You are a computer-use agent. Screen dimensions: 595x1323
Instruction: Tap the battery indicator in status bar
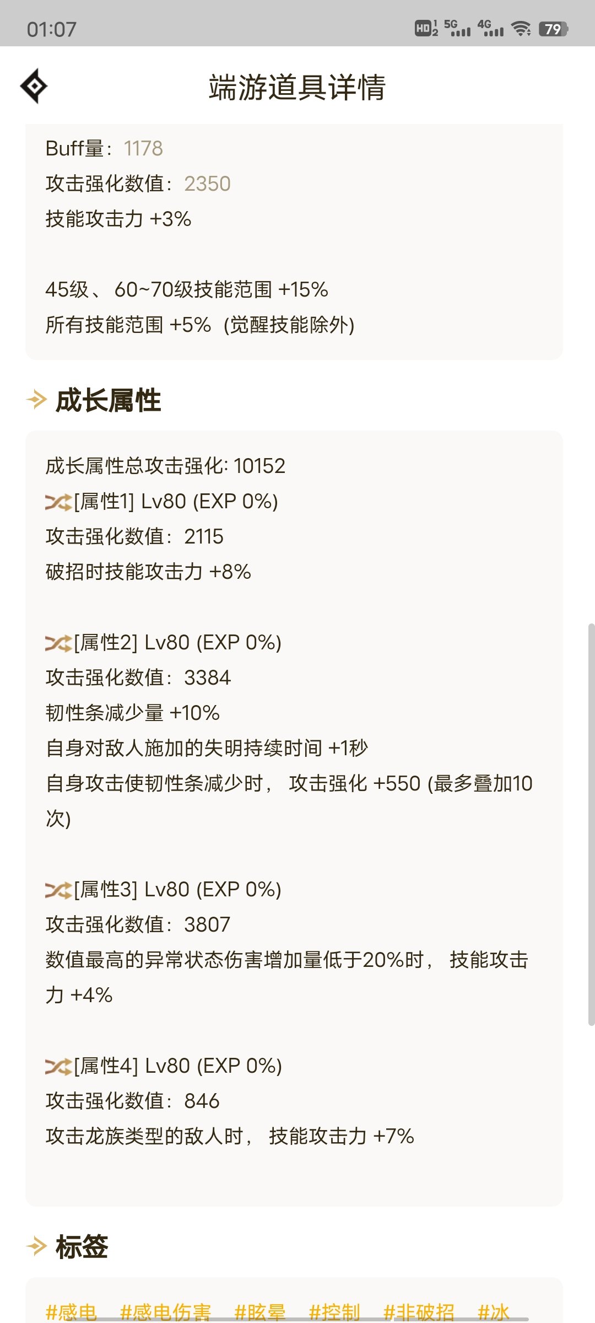[x=553, y=29]
